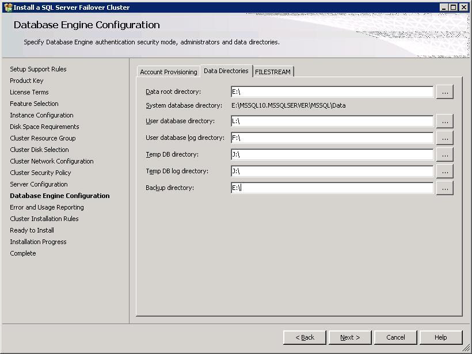Go back with the Back button
472x354 pixels.
304,337
